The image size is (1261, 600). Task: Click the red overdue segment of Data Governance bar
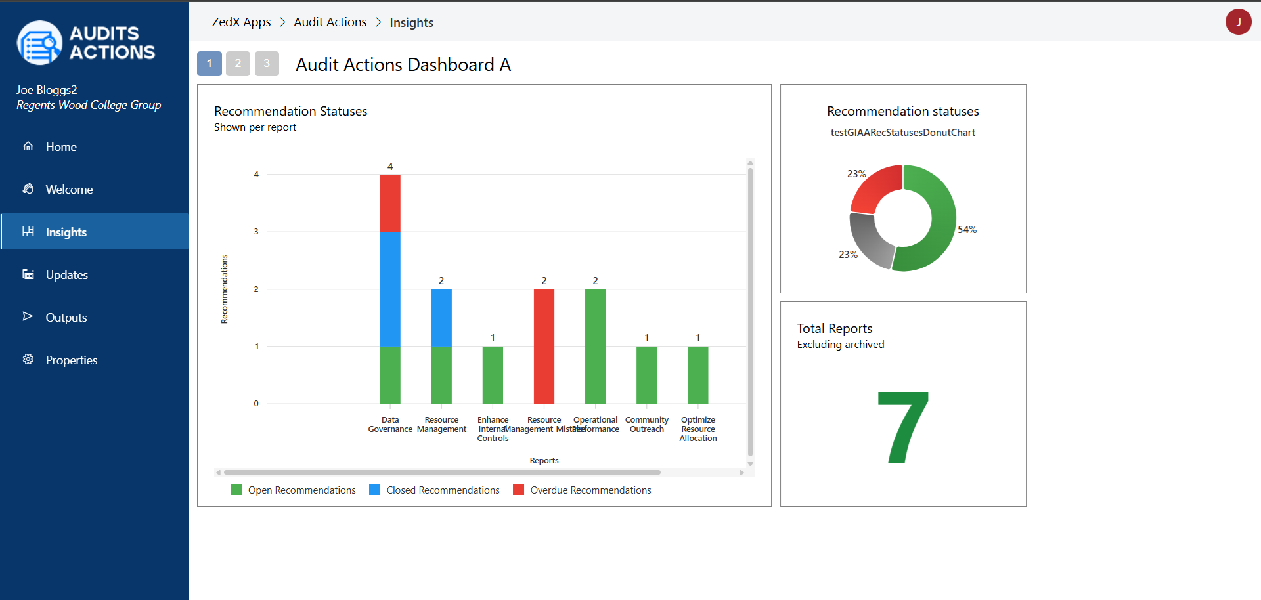pyautogui.click(x=390, y=204)
